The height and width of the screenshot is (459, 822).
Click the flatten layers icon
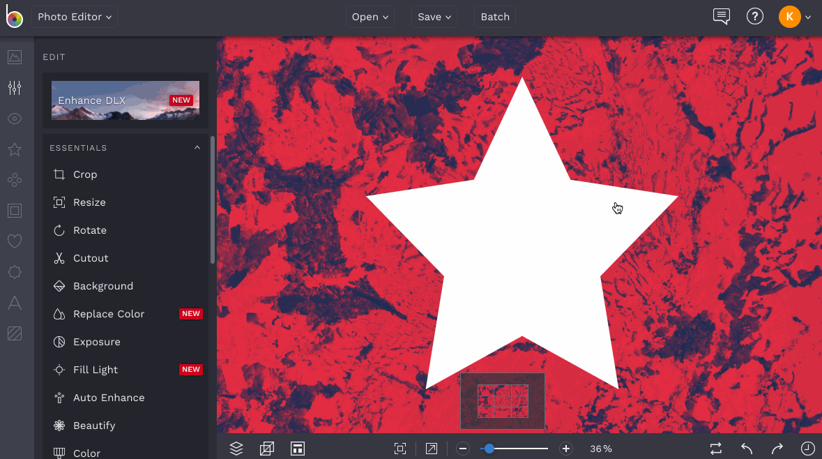coord(267,449)
